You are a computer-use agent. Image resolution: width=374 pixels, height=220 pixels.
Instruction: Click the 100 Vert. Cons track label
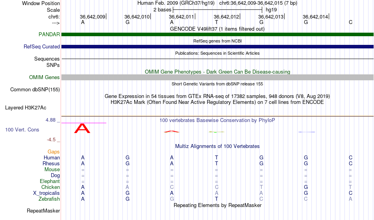click(x=22, y=129)
